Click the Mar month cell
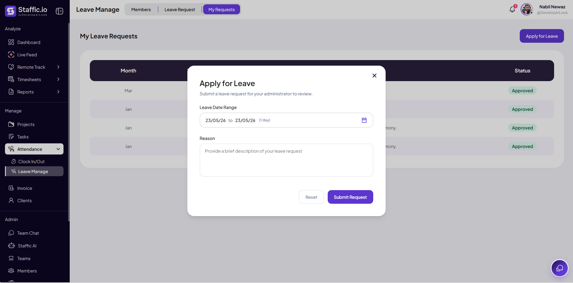Image resolution: width=573 pixels, height=283 pixels. [128, 91]
